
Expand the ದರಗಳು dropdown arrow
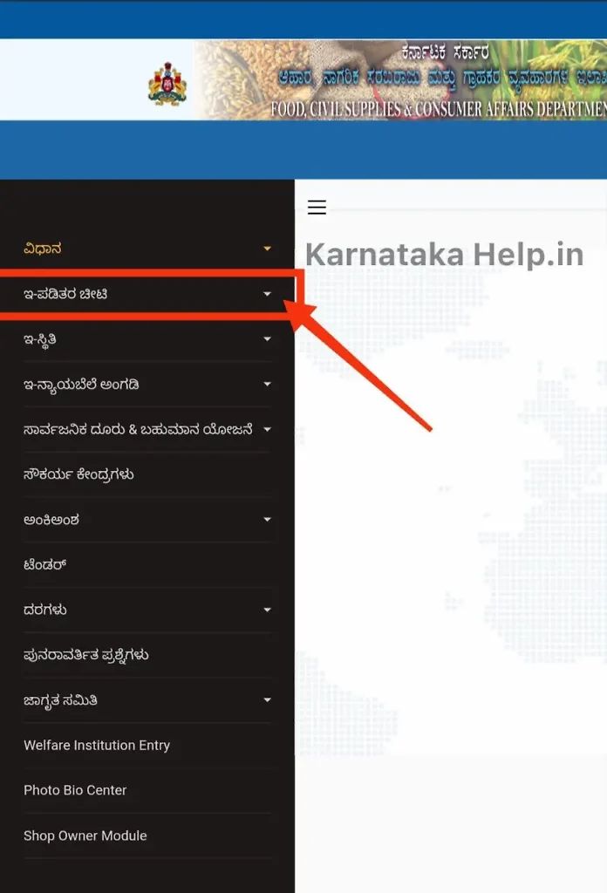[267, 610]
